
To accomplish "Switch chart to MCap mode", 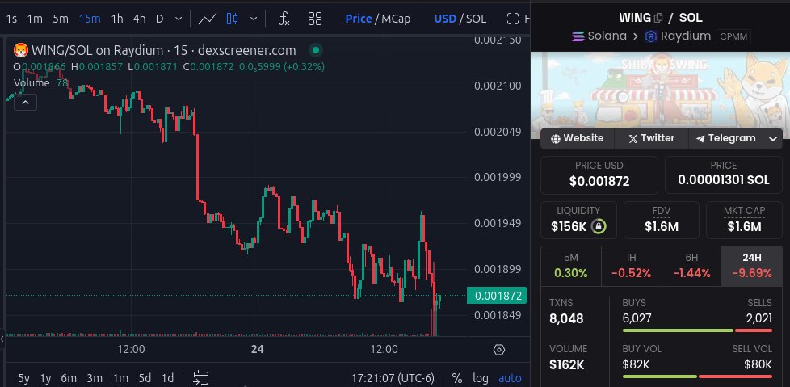I will click(396, 19).
